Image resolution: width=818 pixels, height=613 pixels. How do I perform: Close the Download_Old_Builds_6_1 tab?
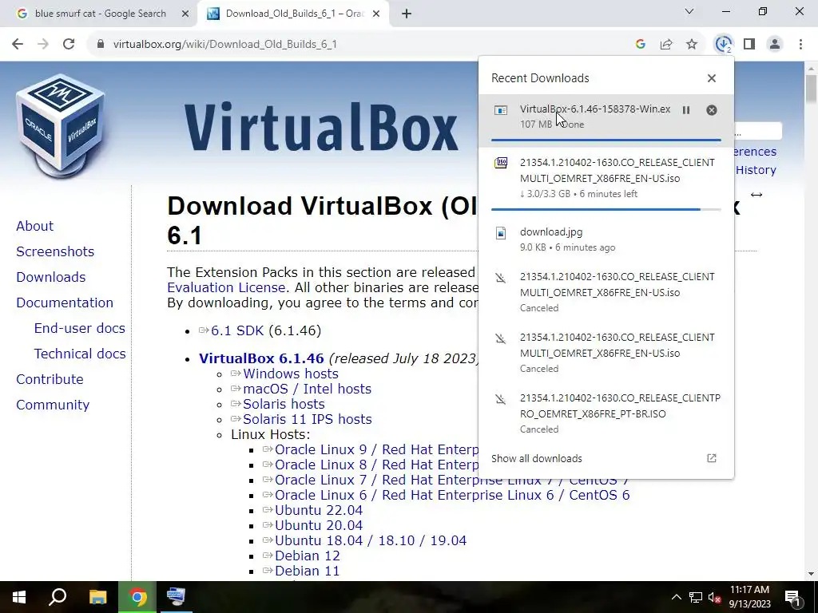point(376,14)
